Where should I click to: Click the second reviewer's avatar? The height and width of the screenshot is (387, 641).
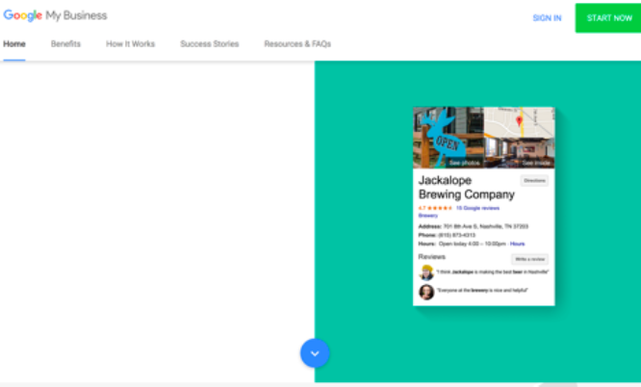426,292
